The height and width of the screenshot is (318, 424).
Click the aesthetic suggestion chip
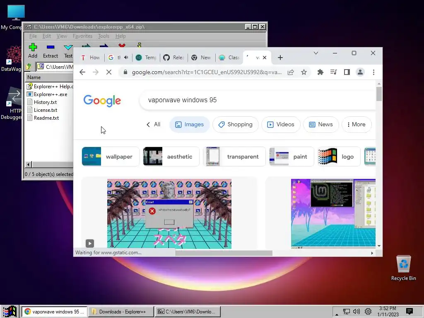(x=171, y=157)
